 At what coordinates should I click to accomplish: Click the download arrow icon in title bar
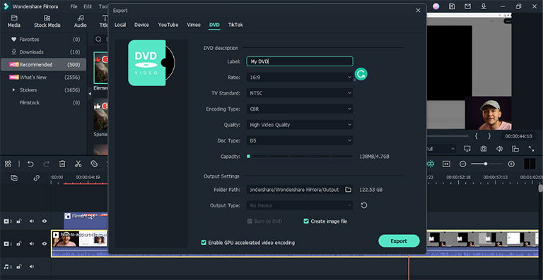484,6
